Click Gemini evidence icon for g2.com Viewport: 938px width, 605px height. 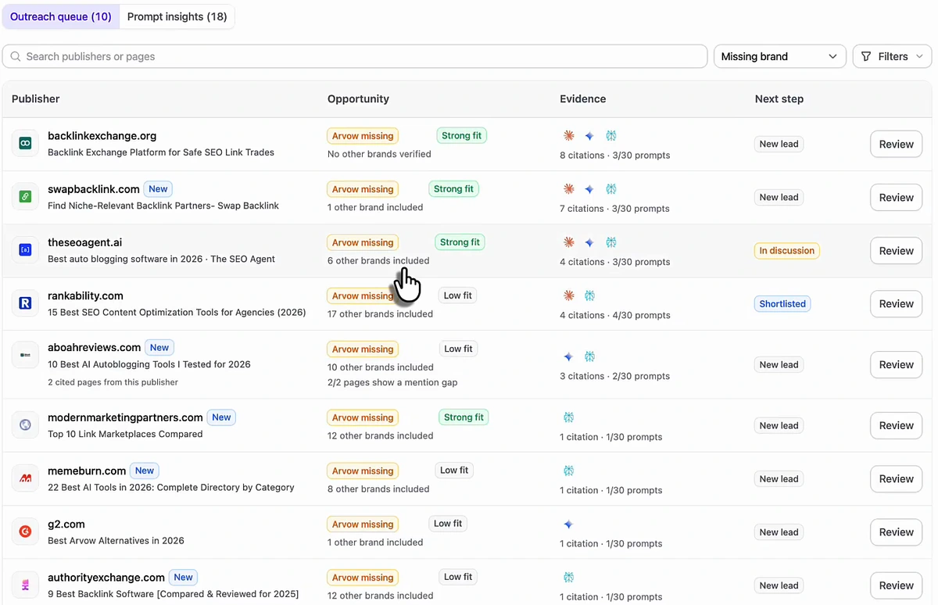[569, 524]
